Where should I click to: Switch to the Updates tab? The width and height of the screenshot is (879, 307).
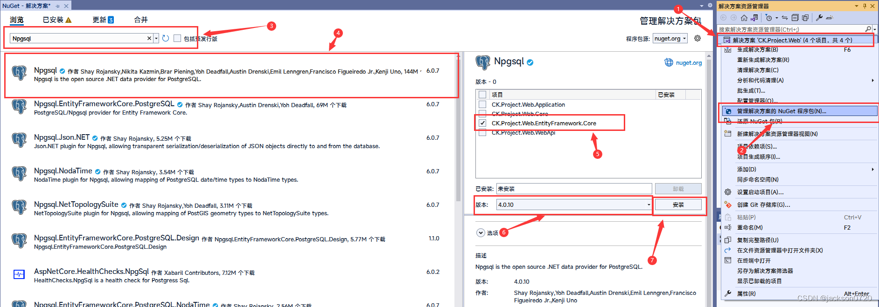pos(103,20)
